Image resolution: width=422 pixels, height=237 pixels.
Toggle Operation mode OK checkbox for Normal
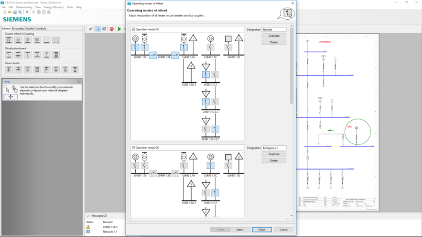coord(134,29)
